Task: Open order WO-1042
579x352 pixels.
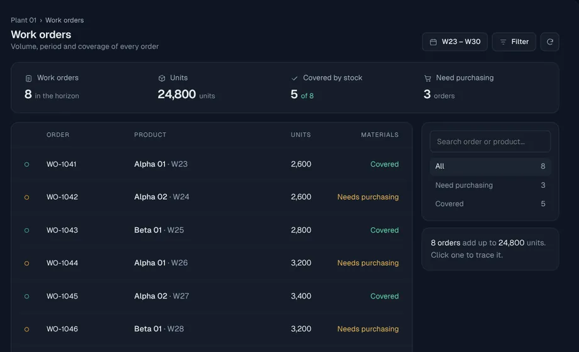Action: (x=62, y=197)
